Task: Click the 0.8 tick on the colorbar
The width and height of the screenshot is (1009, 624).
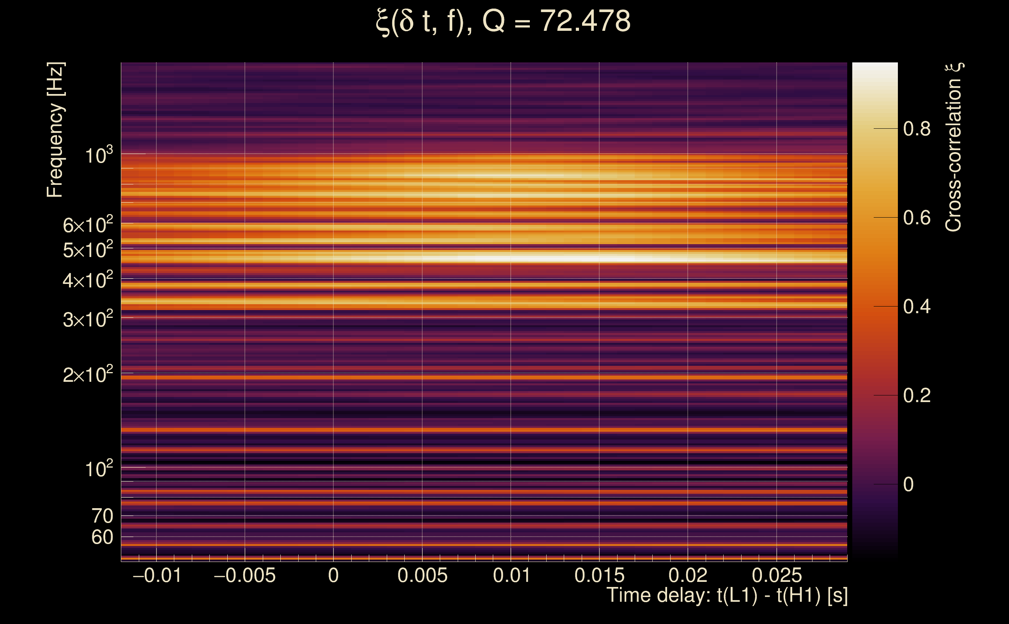Action: 917,129
